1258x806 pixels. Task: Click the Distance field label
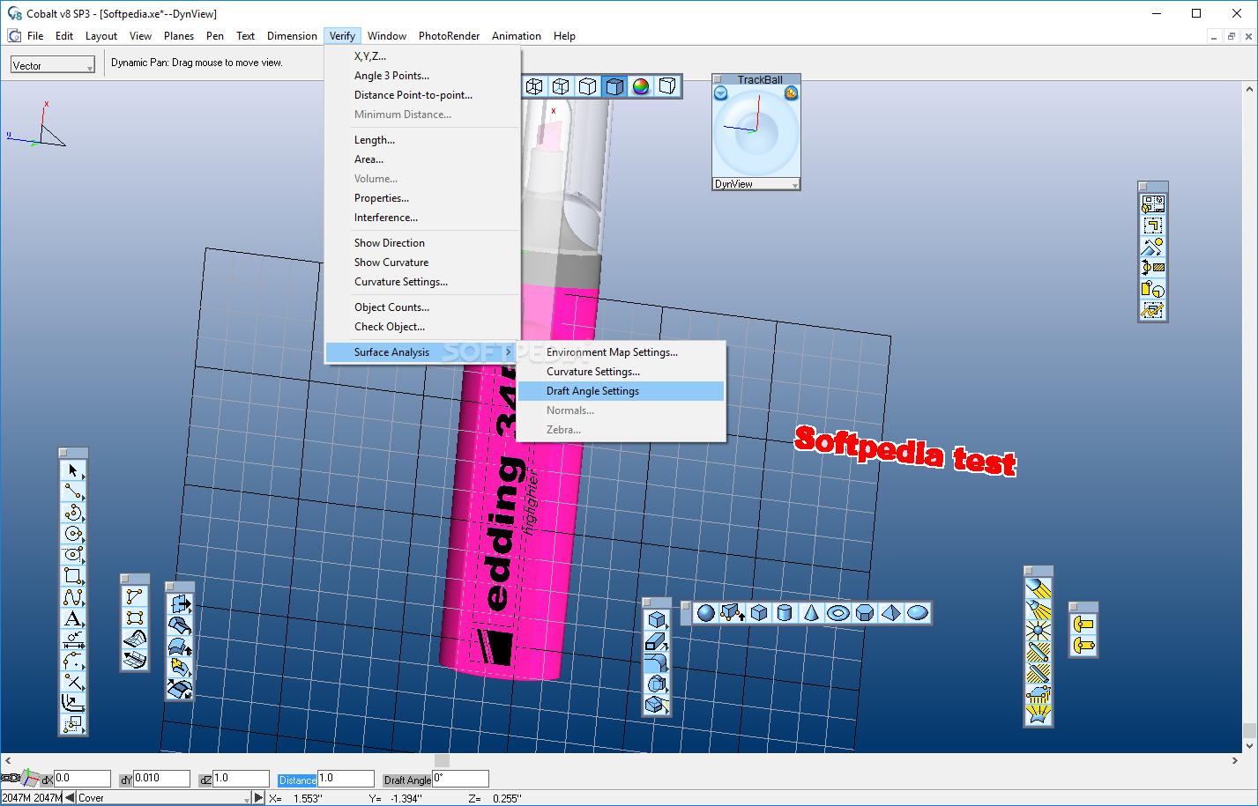point(298,780)
